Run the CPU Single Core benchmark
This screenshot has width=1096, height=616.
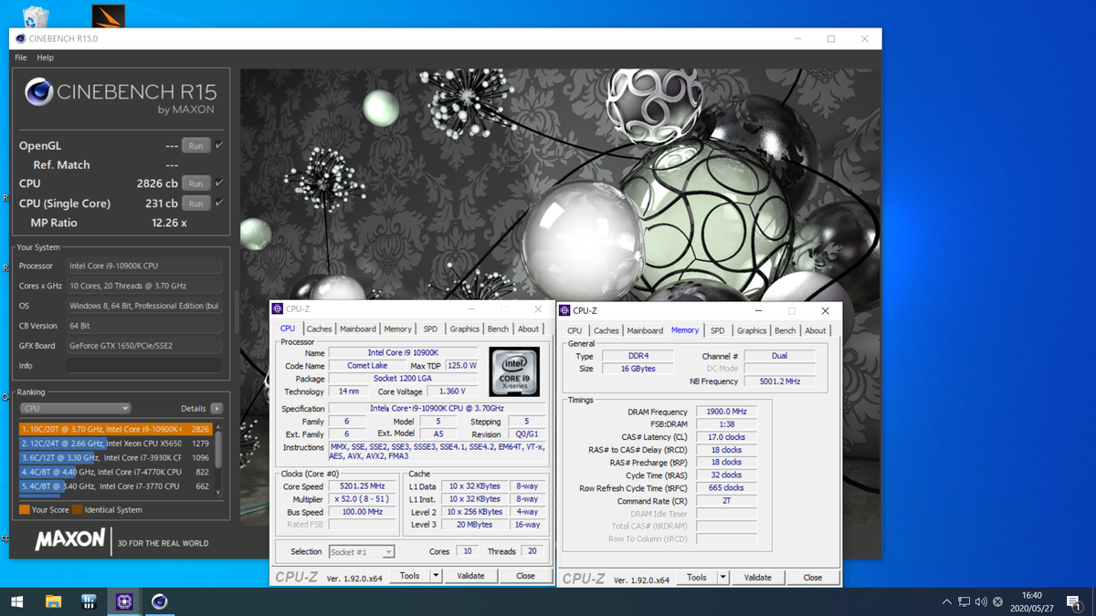point(195,204)
